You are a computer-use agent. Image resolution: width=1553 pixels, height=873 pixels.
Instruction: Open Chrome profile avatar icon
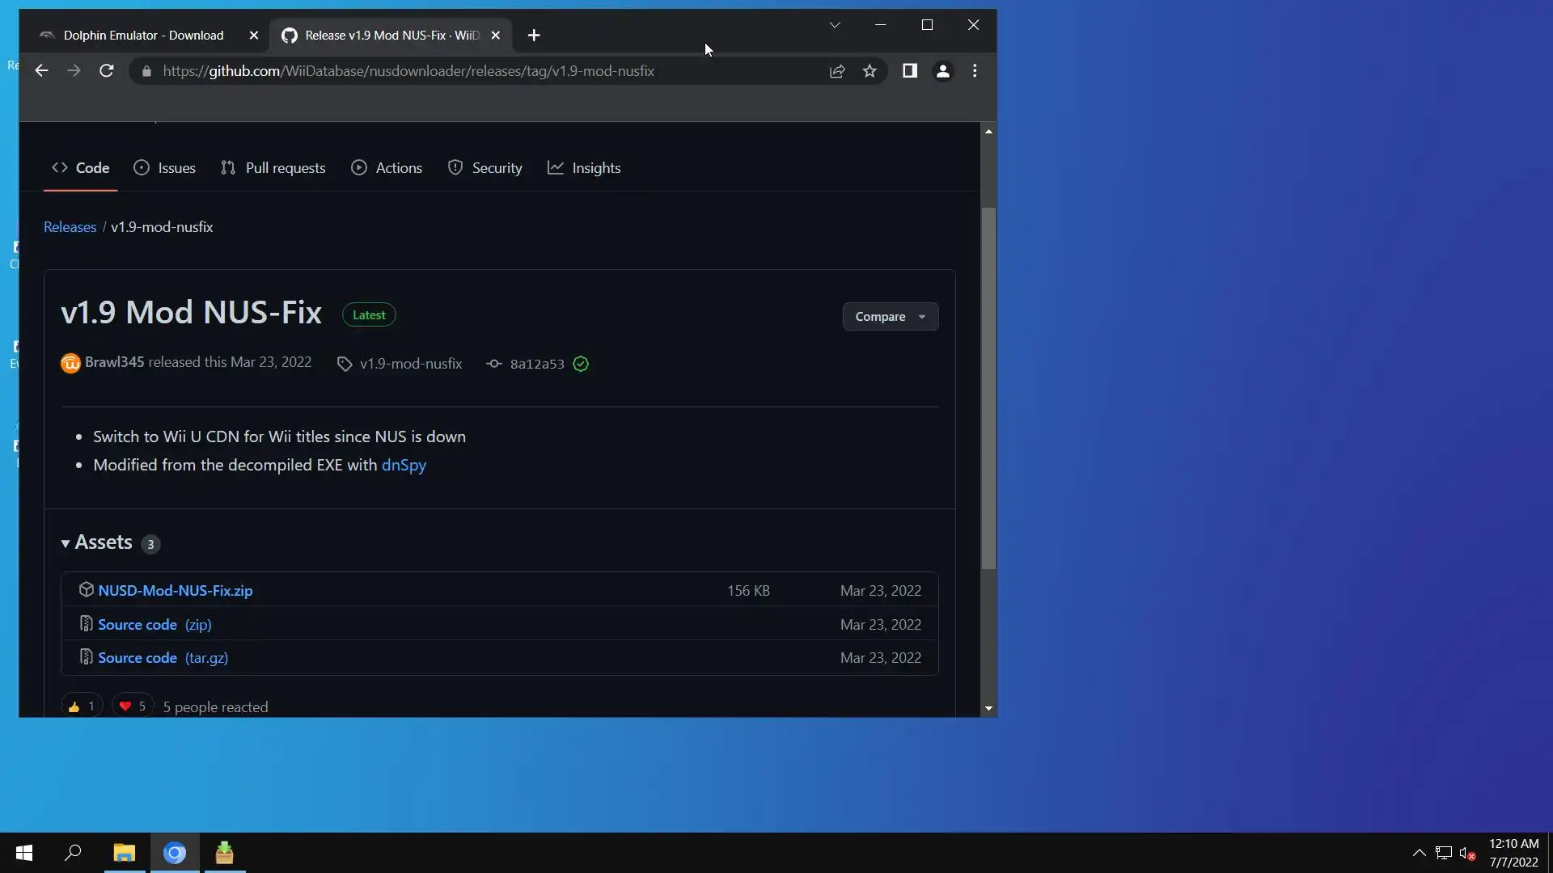pos(942,71)
